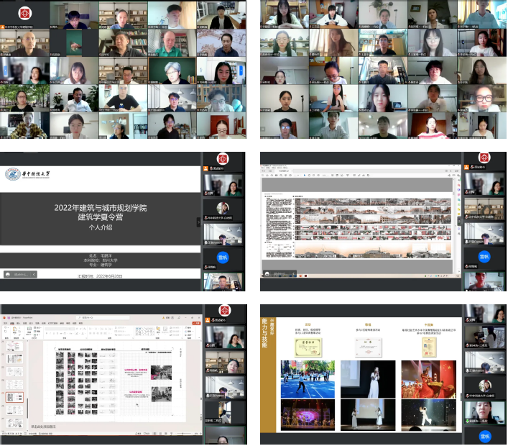Click the red logo avatar above the architectural drawing
This screenshot has height=446, width=508.
484,158
